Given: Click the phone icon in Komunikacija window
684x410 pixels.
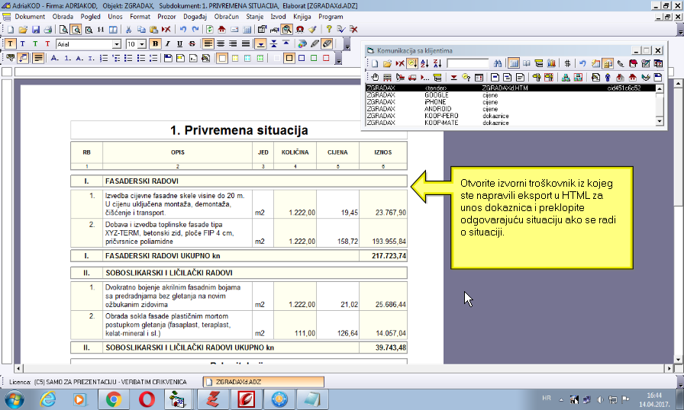Looking at the screenshot, I should (621, 63).
